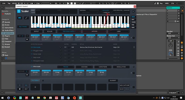
Task: Switch to EDIT page tab
Action: (133, 19)
